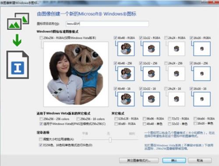
Task: Check the 128x128 RGBA format option
Action: [116, 119]
